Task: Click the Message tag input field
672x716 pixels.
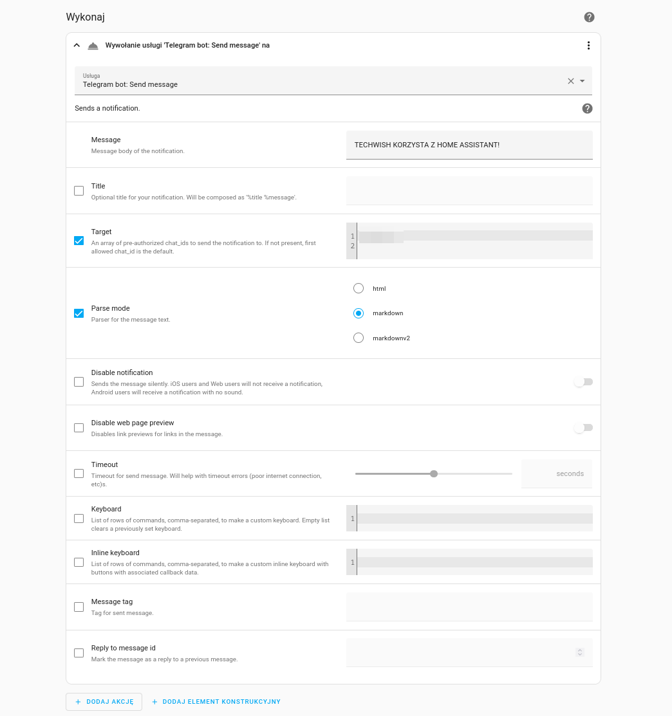Action: click(x=469, y=607)
